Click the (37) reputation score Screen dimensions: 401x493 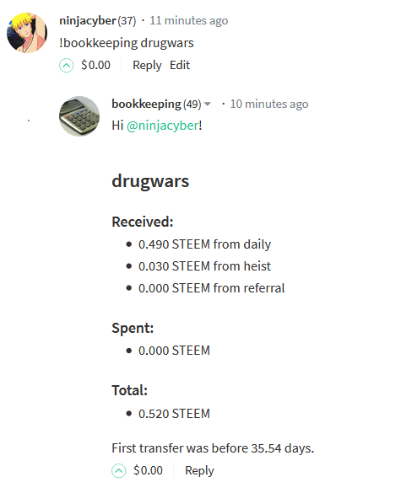tap(127, 21)
